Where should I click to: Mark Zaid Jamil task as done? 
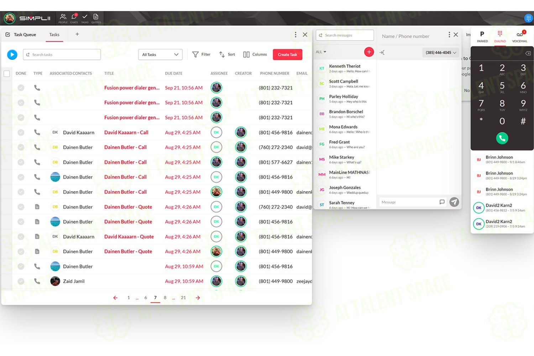(x=21, y=281)
